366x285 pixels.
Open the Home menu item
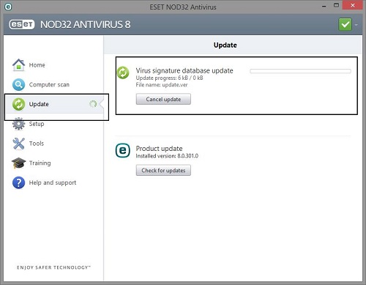coord(37,65)
